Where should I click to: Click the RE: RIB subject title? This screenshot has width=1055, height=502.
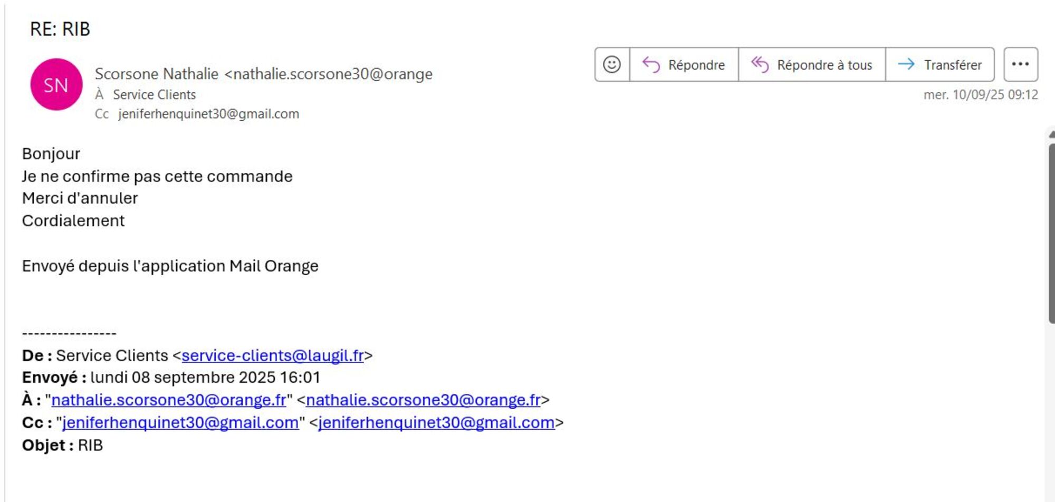[x=60, y=29]
